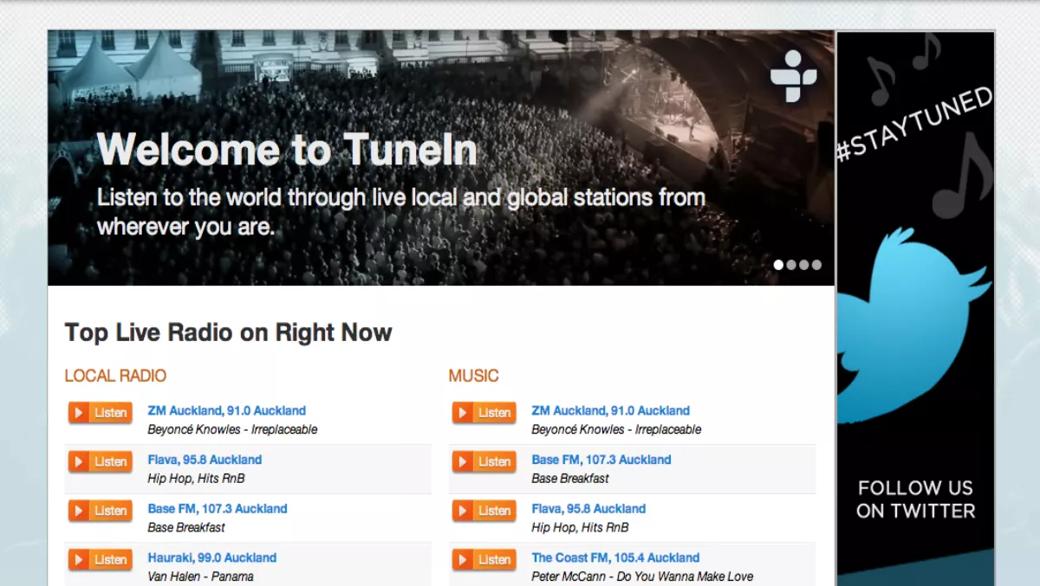This screenshot has width=1040, height=586.
Task: Click Listen for Base FM under Music
Action: [x=484, y=461]
